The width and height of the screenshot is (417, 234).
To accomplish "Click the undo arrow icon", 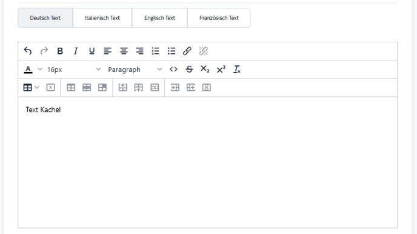I will point(28,51).
